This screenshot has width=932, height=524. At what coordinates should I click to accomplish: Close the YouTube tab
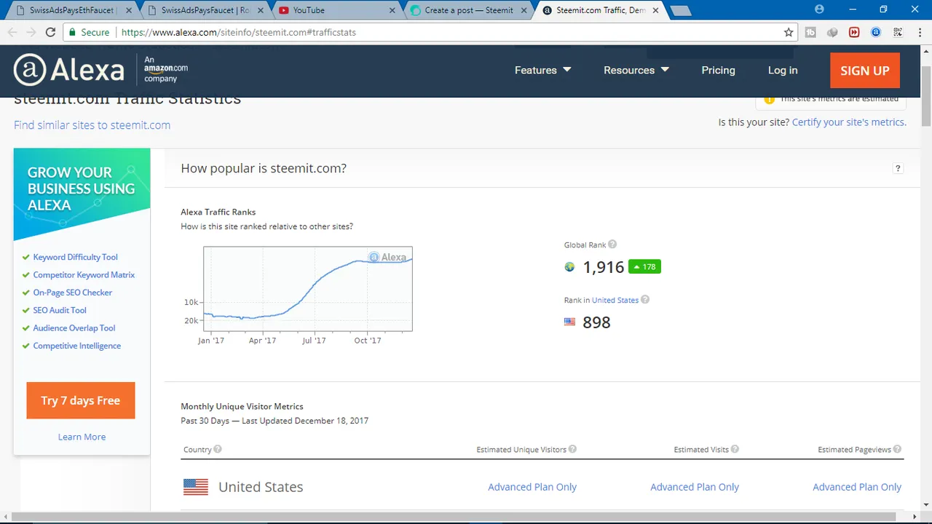(392, 10)
